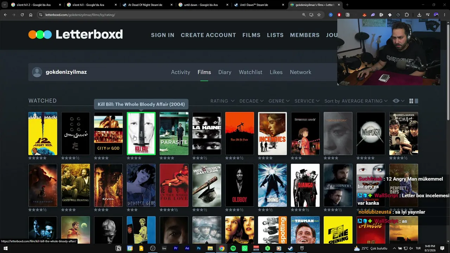Open the MEMBERS navigation link
The width and height of the screenshot is (450, 253).
[x=305, y=35]
